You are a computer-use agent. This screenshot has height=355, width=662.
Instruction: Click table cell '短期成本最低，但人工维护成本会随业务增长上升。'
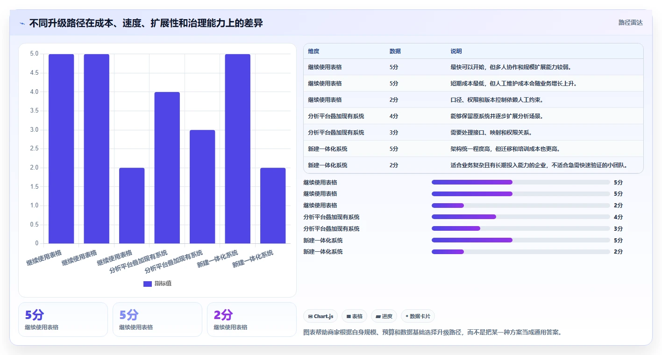(513, 84)
